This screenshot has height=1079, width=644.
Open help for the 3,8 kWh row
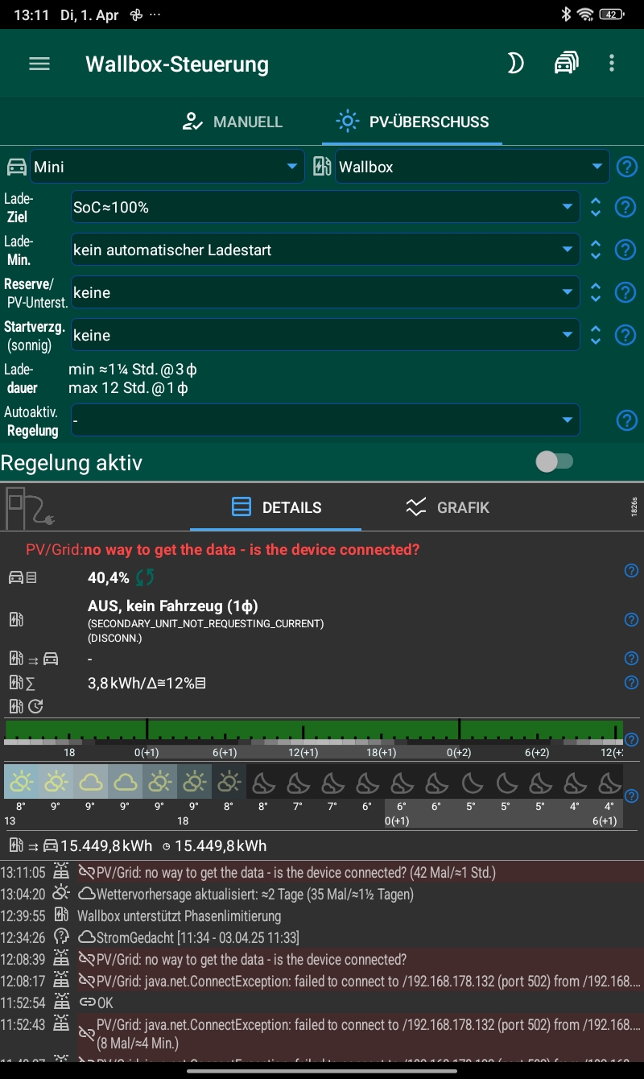tap(632, 683)
